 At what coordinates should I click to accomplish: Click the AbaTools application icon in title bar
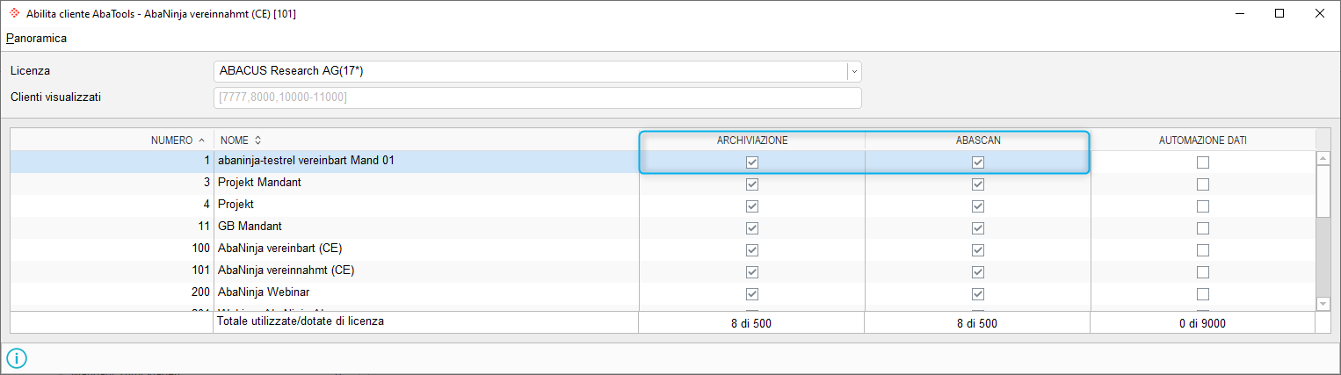[x=14, y=13]
